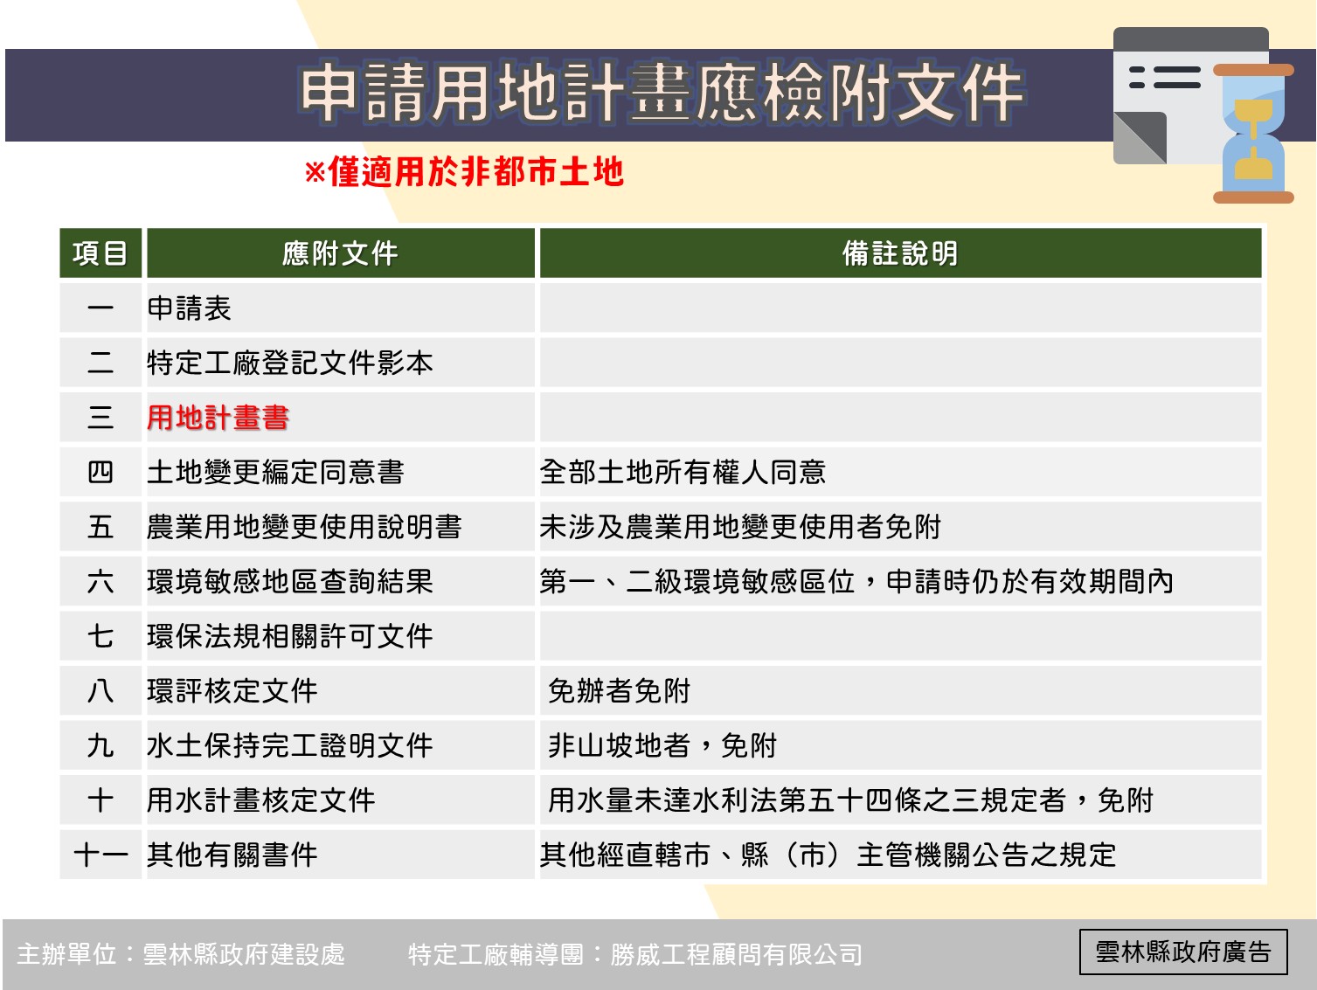Click the red 僅適用於非都市土地 note
This screenshot has width=1317, height=990.
[464, 172]
